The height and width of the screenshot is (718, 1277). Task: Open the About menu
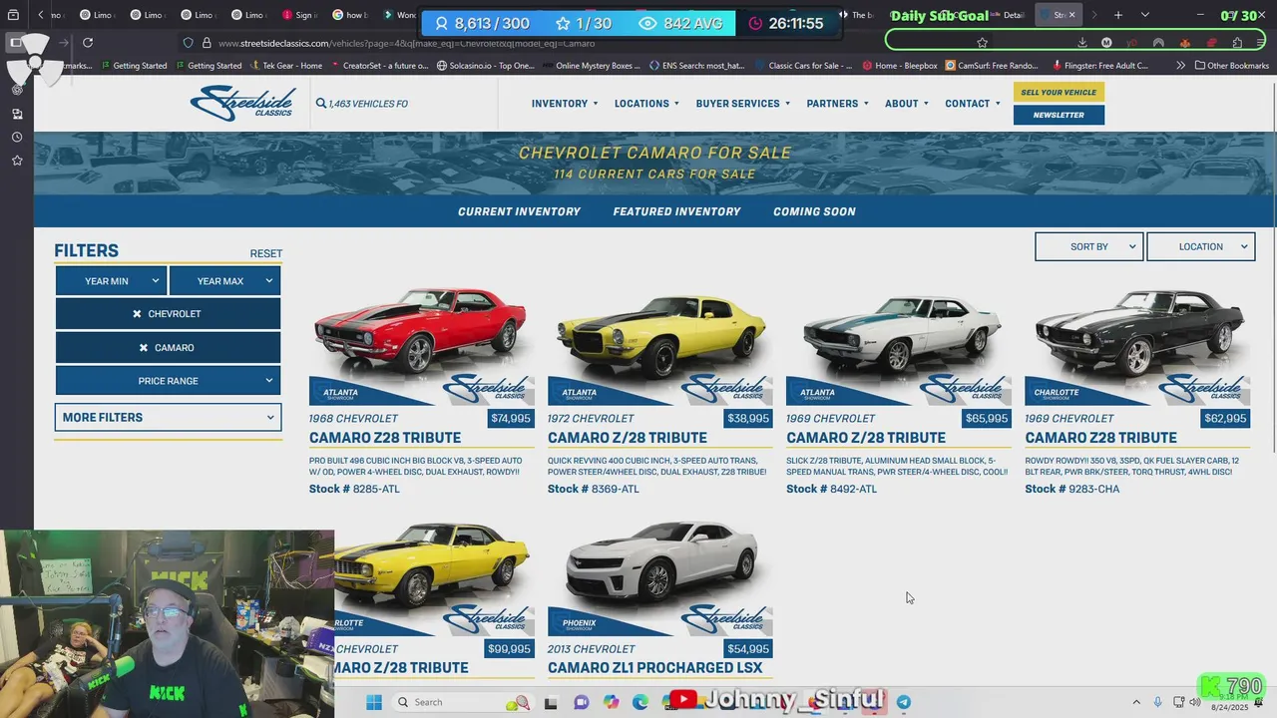(x=907, y=104)
